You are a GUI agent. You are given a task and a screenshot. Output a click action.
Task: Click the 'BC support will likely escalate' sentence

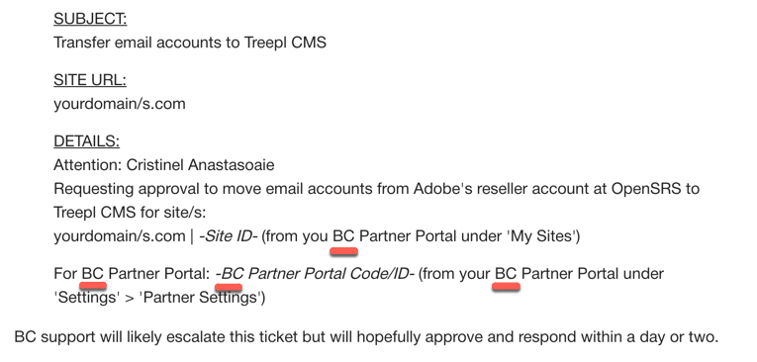tap(366, 337)
